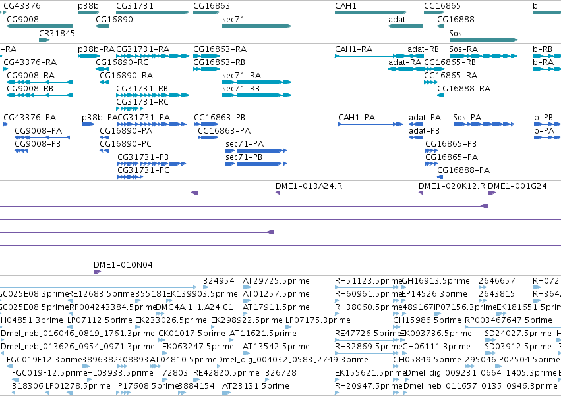Select the DME1-020K12.R BAC label
The image size is (561, 396).
coord(452,186)
